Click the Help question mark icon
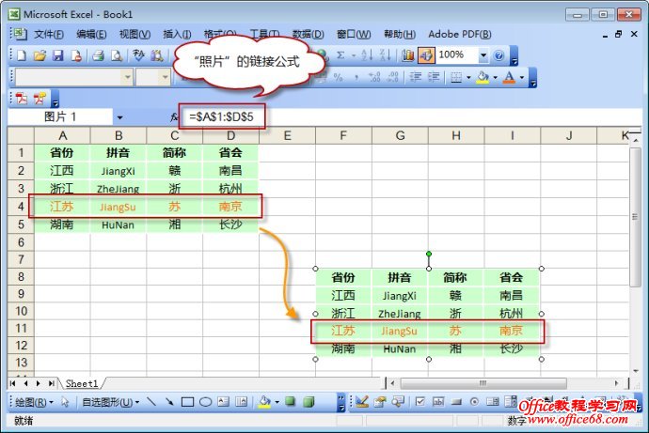Image resolution: width=649 pixels, height=433 pixels. 499,55
